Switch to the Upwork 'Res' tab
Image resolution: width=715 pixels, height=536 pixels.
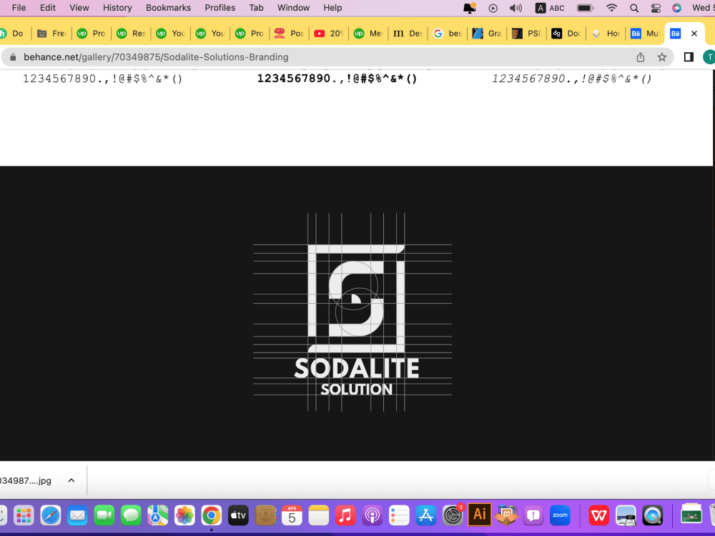pos(131,34)
